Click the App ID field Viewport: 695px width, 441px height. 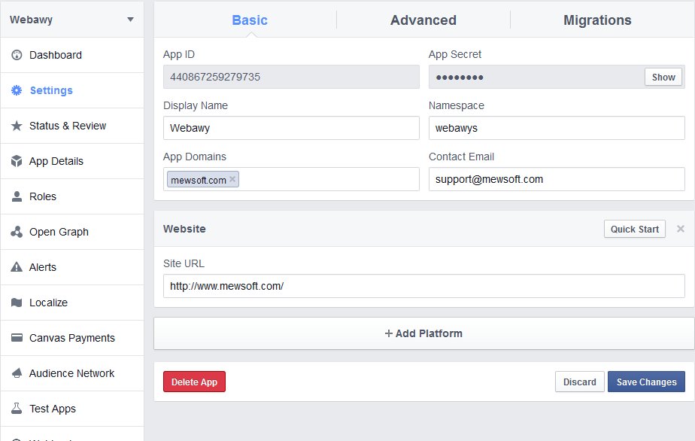(x=291, y=77)
